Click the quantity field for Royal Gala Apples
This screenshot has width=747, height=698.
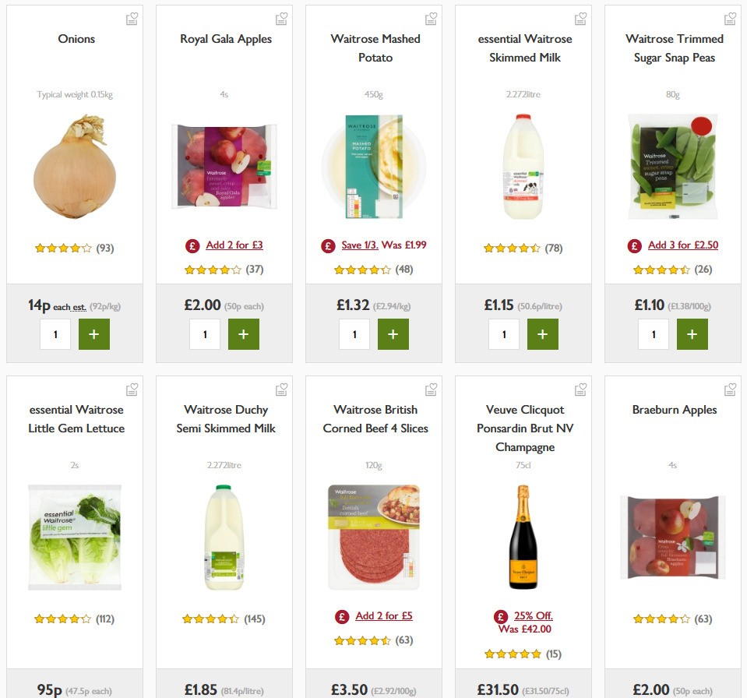pyautogui.click(x=205, y=333)
